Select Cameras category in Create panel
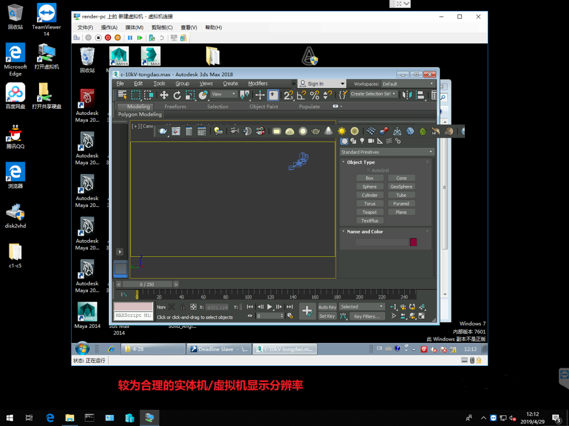 (x=371, y=141)
